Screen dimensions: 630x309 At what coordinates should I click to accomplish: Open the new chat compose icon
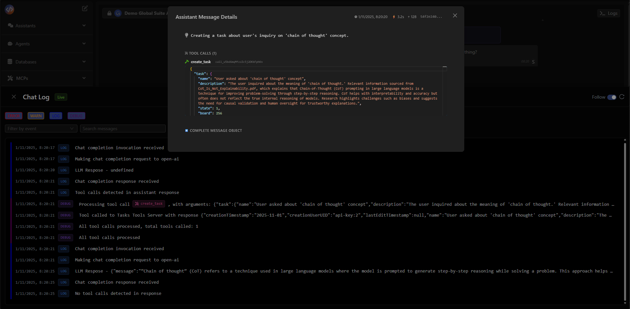[x=85, y=8]
